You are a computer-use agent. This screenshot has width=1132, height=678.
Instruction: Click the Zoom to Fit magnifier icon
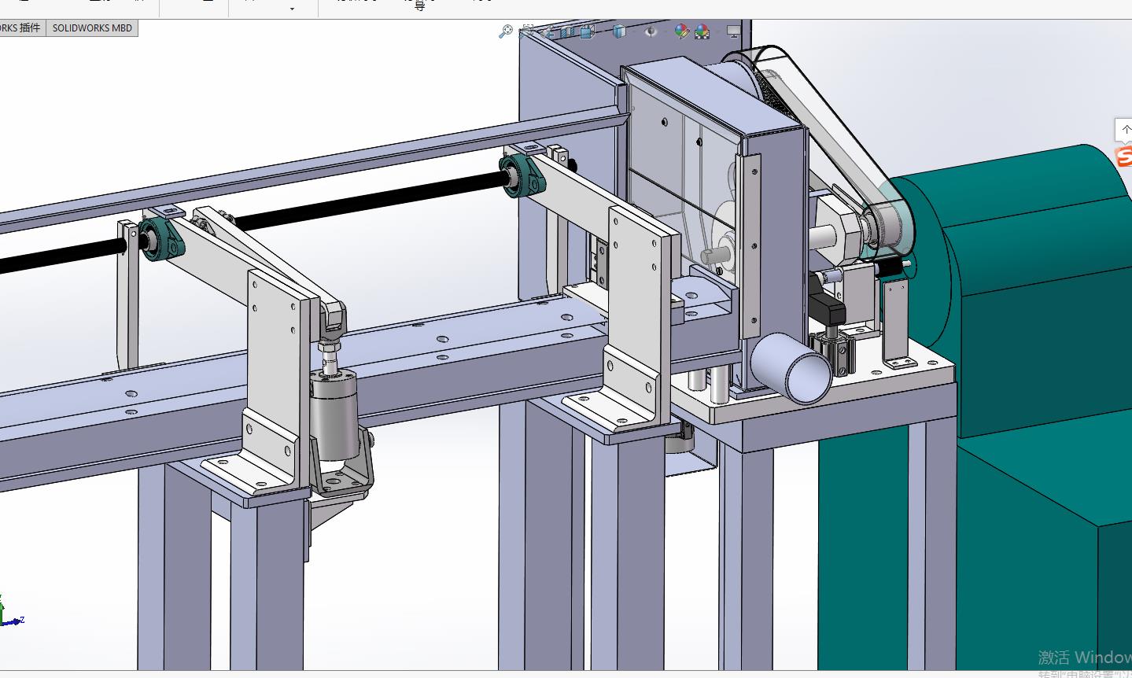click(x=506, y=31)
